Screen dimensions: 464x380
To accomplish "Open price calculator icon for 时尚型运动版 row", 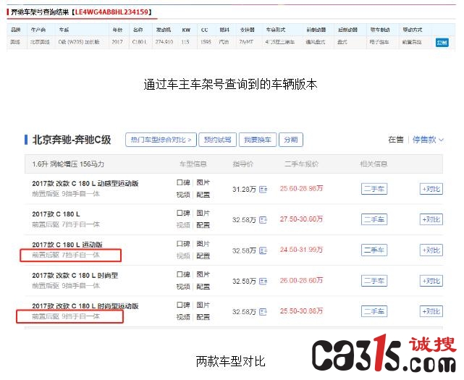I will (x=263, y=312).
